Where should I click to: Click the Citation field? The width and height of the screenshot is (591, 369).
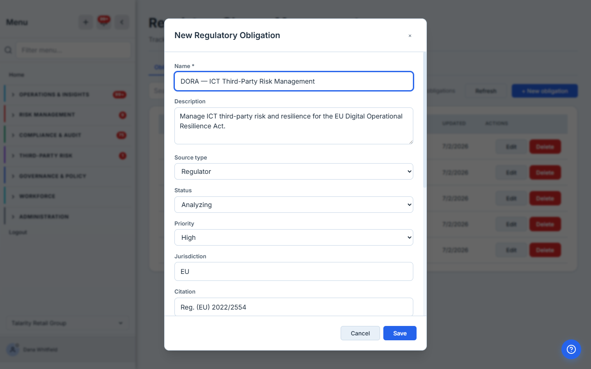pos(294,307)
